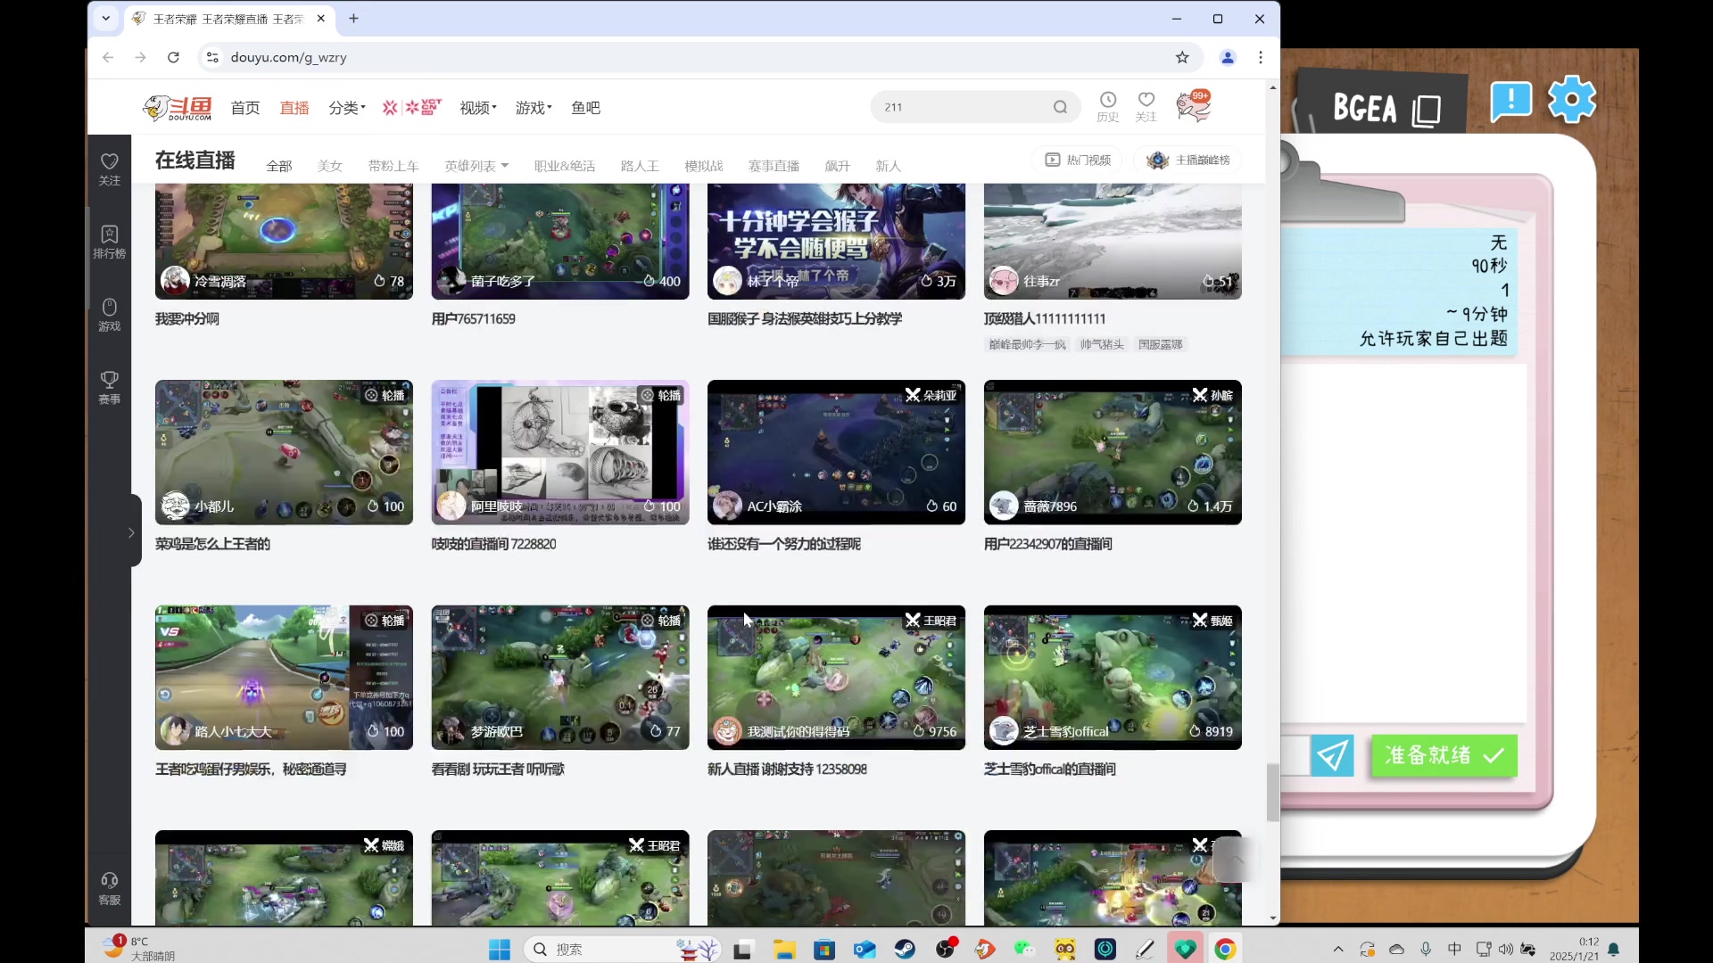This screenshot has width=1713, height=963.
Task: Open sidebar 排行榜 ranking icon
Action: tap(109, 242)
